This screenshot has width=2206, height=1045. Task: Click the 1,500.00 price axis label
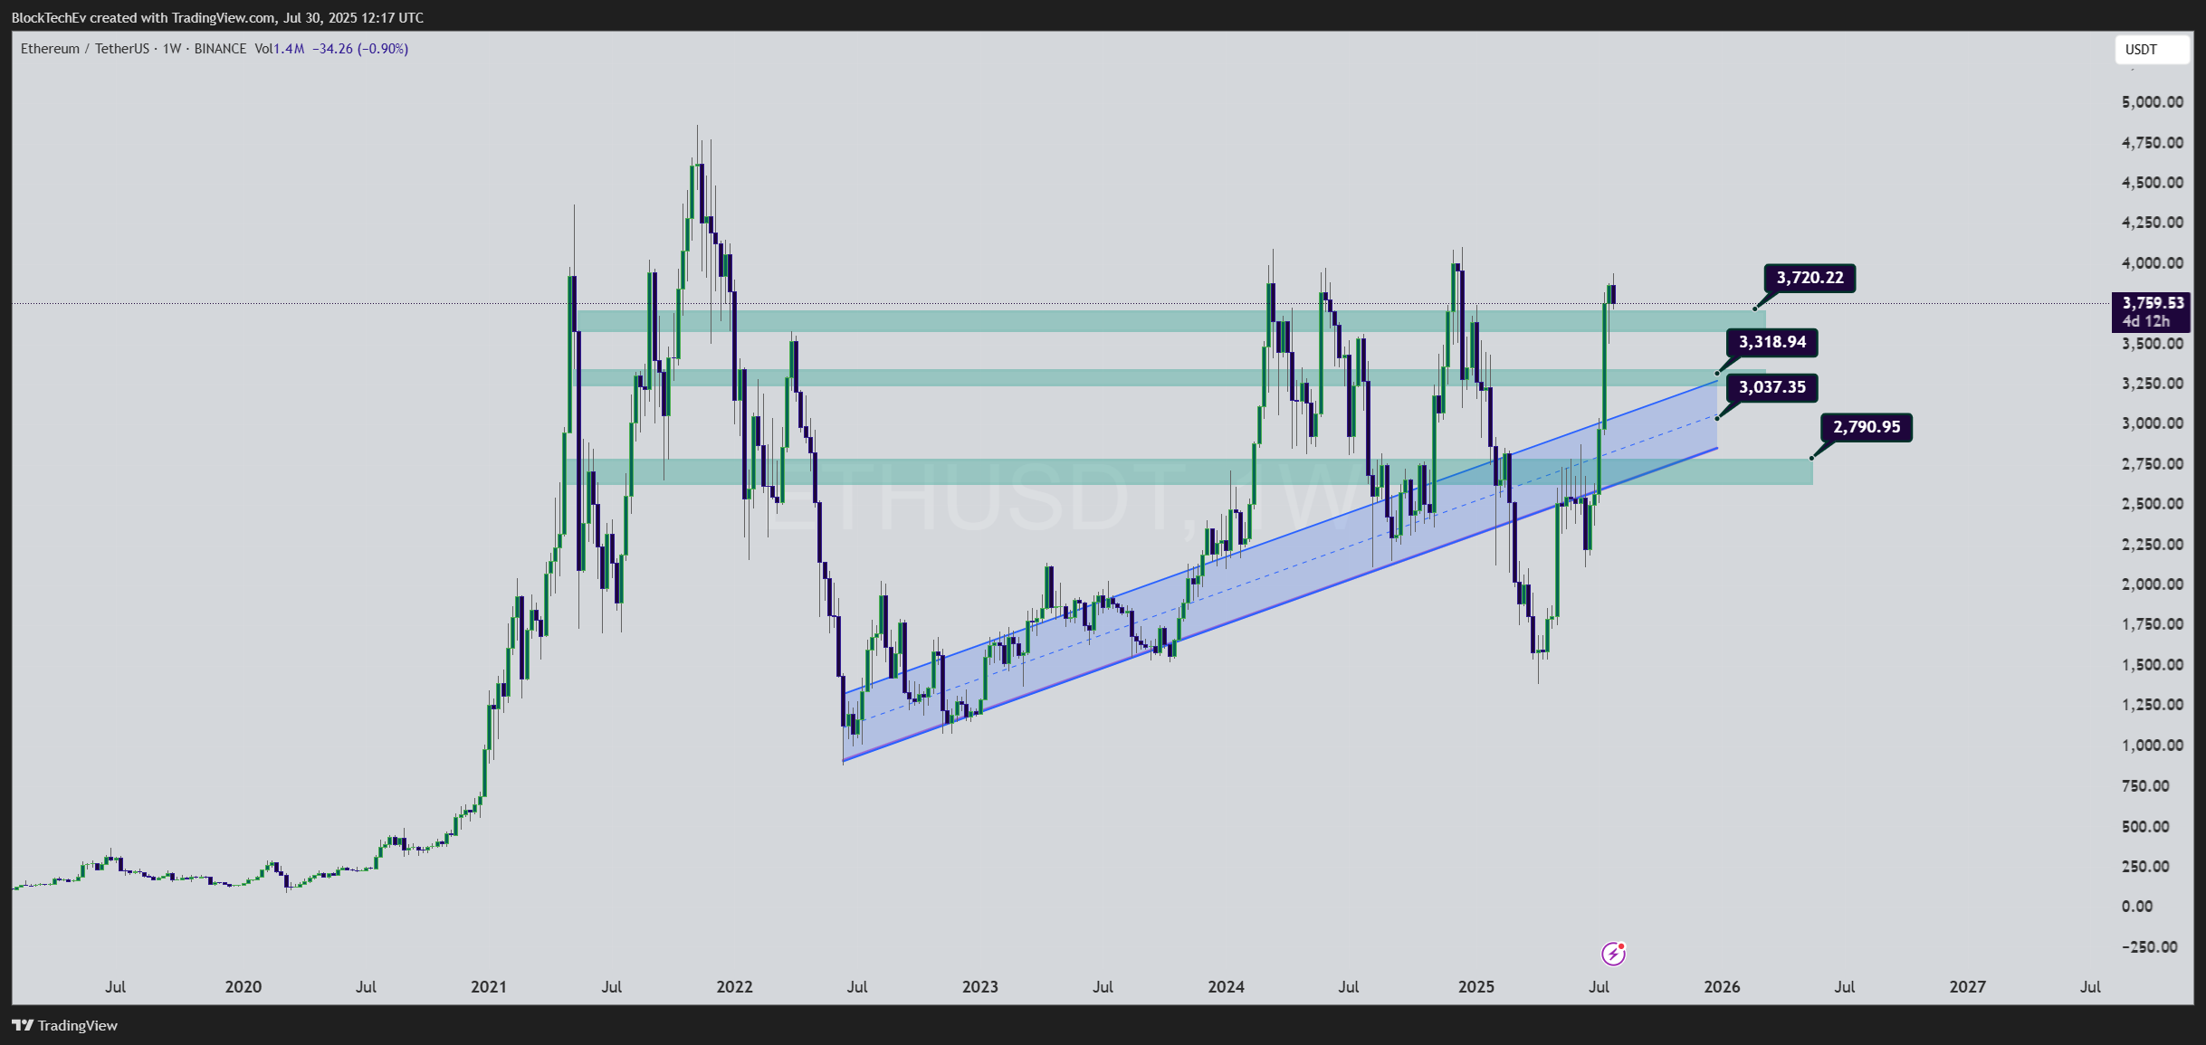2152,665
